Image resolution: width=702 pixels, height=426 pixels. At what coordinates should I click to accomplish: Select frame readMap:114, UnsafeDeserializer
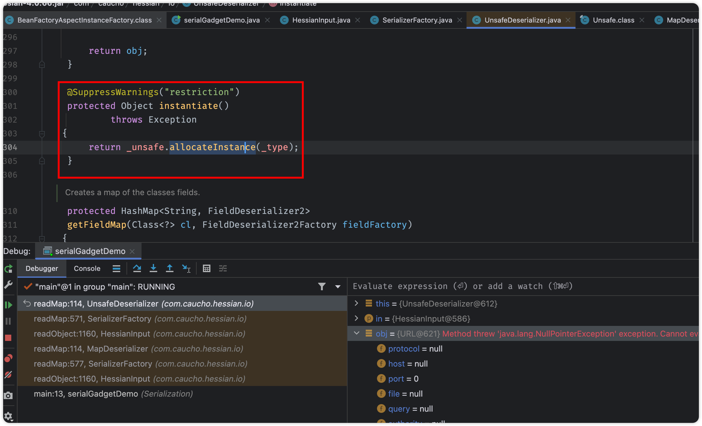coord(182,303)
